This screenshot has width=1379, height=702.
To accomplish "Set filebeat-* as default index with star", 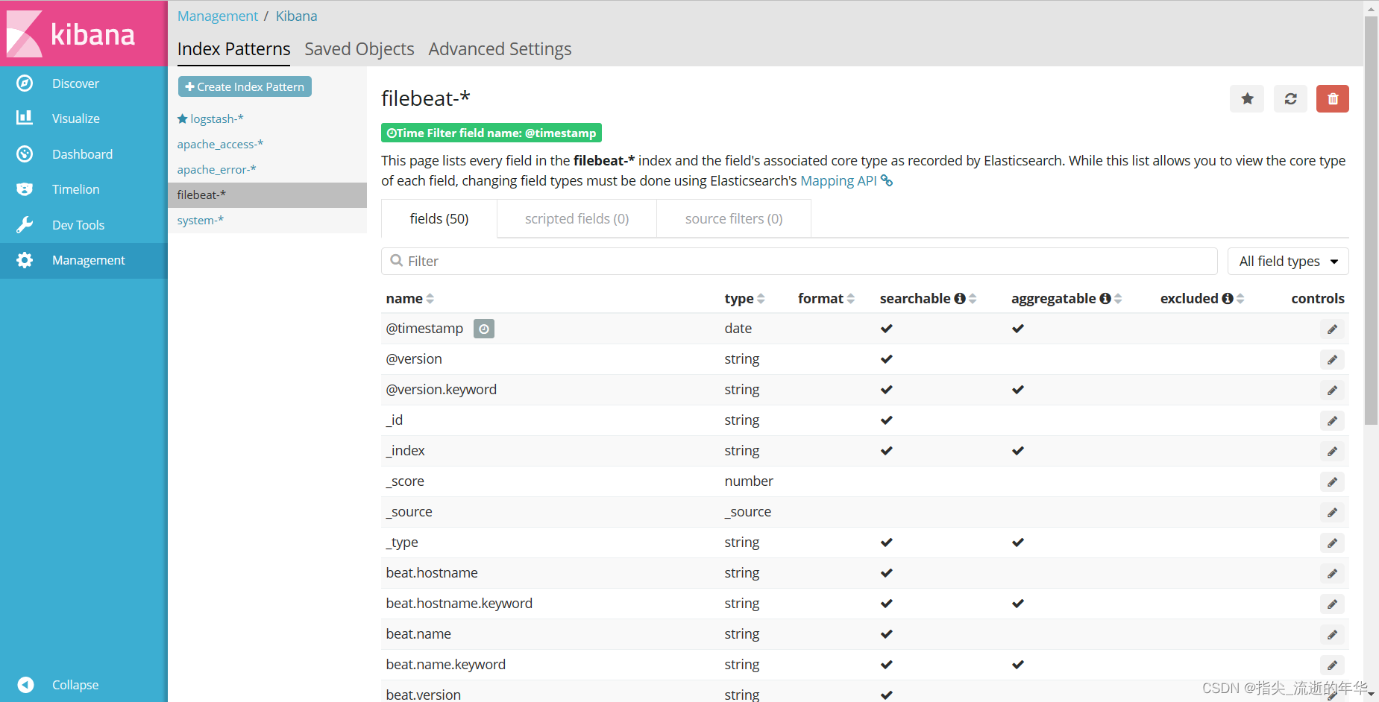I will pyautogui.click(x=1247, y=99).
